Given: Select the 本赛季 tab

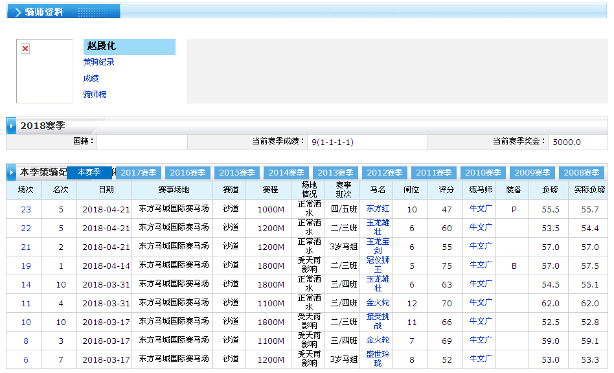Looking at the screenshot, I should 89,172.
